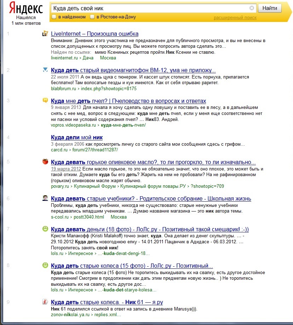Click the liveinternet.ru green URL
The image size is (293, 325).
(64, 58)
